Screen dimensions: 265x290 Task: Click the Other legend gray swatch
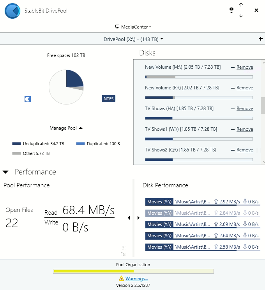[x=16, y=153]
